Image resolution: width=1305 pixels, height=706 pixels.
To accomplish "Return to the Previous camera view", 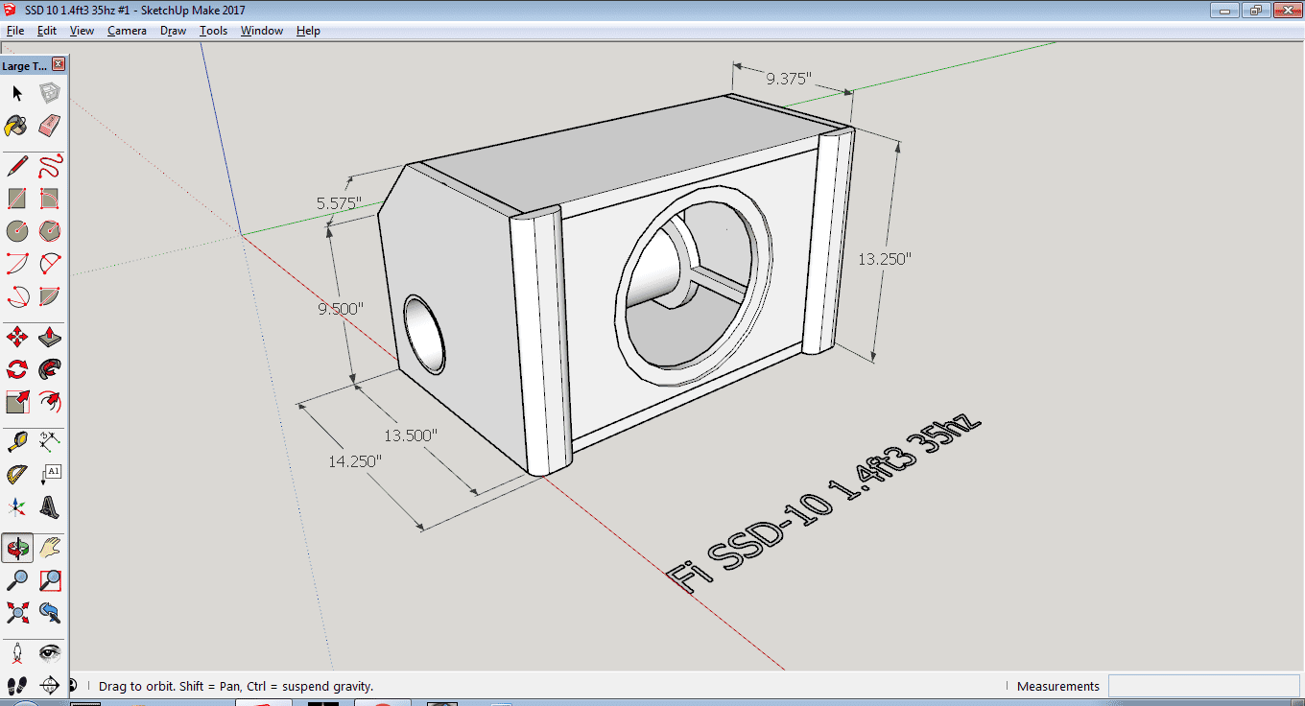I will (x=50, y=613).
